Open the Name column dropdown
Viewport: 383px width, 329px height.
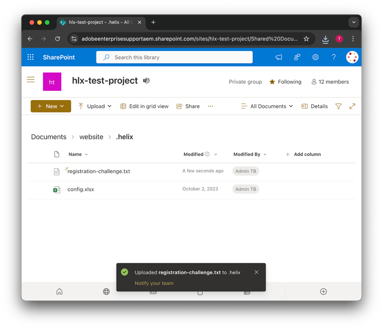coord(78,154)
